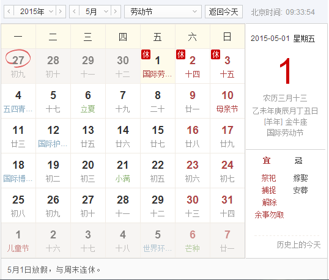
Task: Go to previous month arrow
Action: (74, 12)
